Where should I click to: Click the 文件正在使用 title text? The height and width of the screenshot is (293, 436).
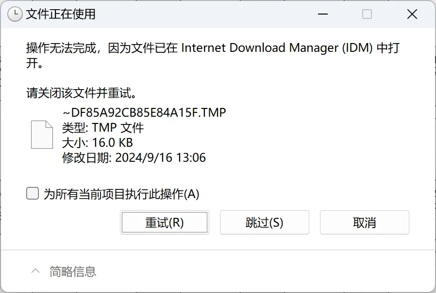pos(61,14)
